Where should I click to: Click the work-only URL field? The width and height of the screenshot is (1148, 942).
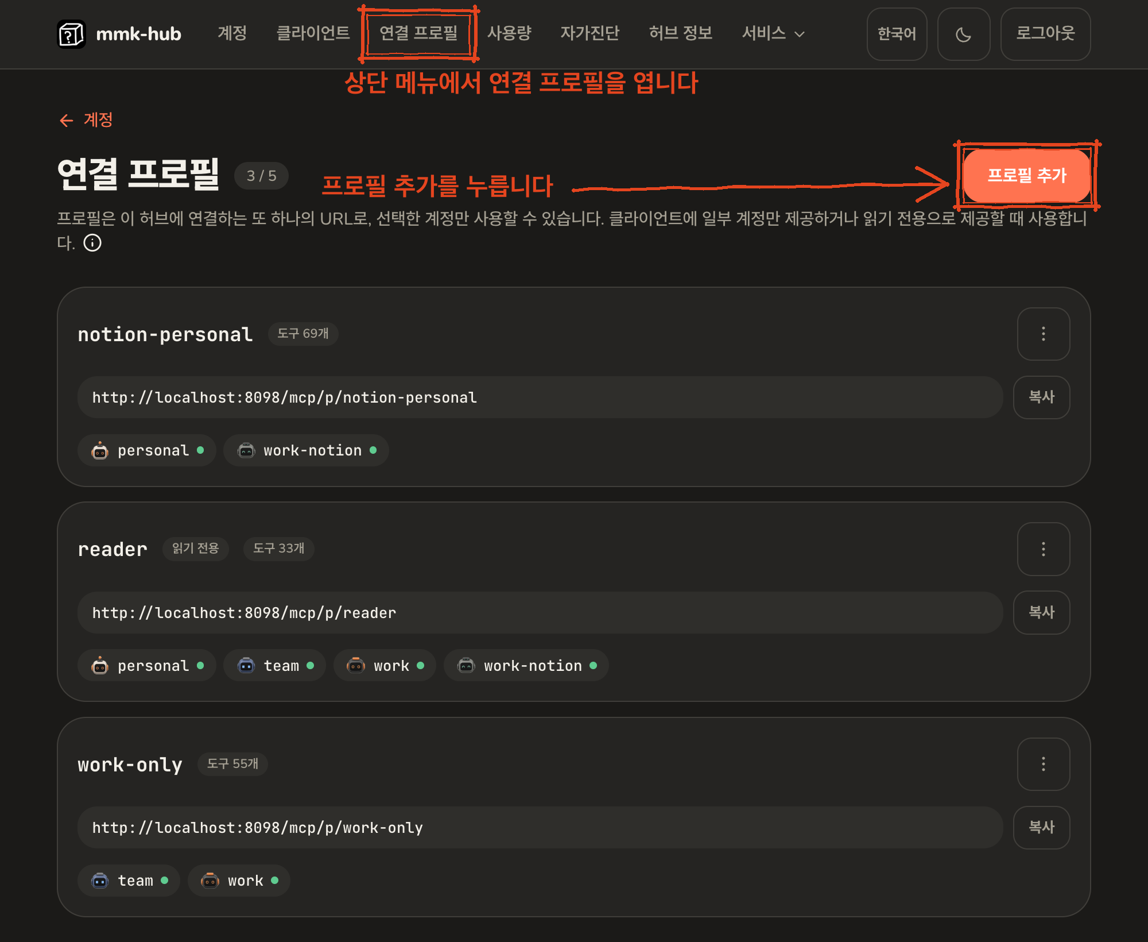point(540,828)
